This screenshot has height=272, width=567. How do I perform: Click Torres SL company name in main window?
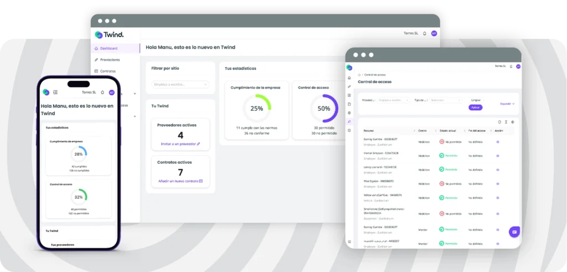tap(411, 33)
